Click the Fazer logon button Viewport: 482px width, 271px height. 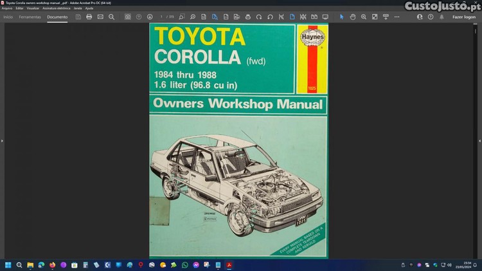pos(464,17)
